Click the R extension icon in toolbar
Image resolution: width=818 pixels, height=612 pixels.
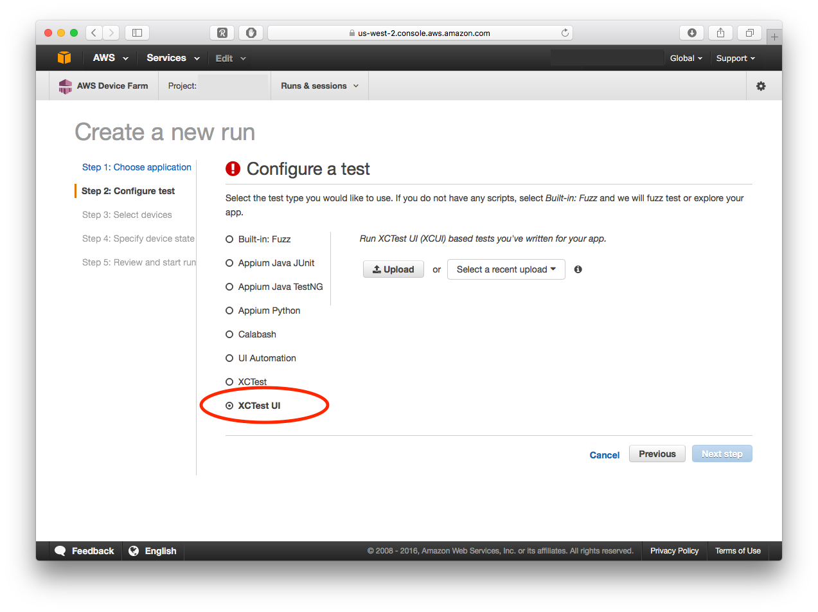[222, 33]
